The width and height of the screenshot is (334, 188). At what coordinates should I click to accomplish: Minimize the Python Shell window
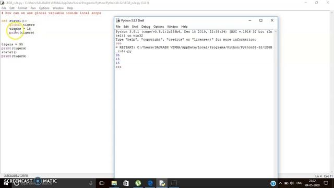point(250,20)
